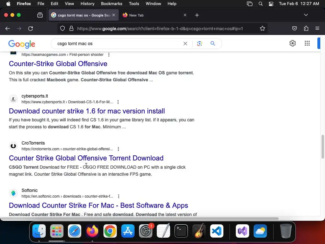Open the Save to Pocket icon

[294, 28]
